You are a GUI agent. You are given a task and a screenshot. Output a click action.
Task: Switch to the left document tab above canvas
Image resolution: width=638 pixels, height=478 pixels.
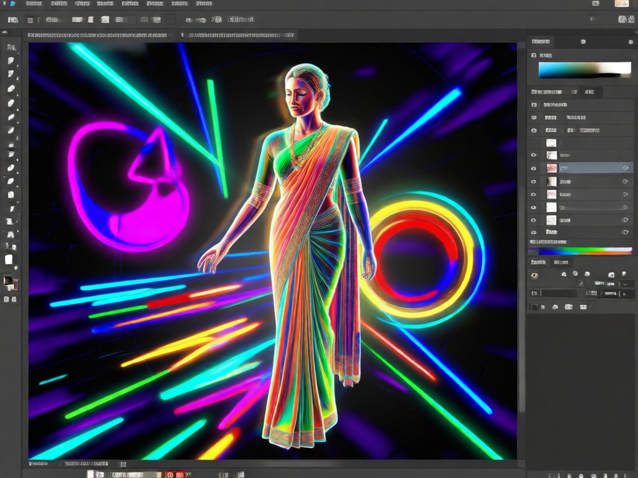(97, 35)
